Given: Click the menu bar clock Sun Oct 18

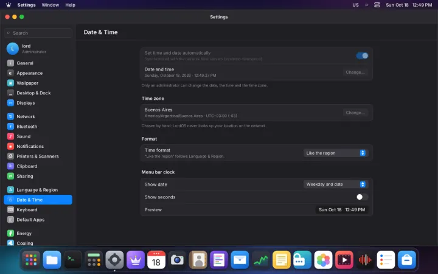Looking at the screenshot, I should [409, 5].
